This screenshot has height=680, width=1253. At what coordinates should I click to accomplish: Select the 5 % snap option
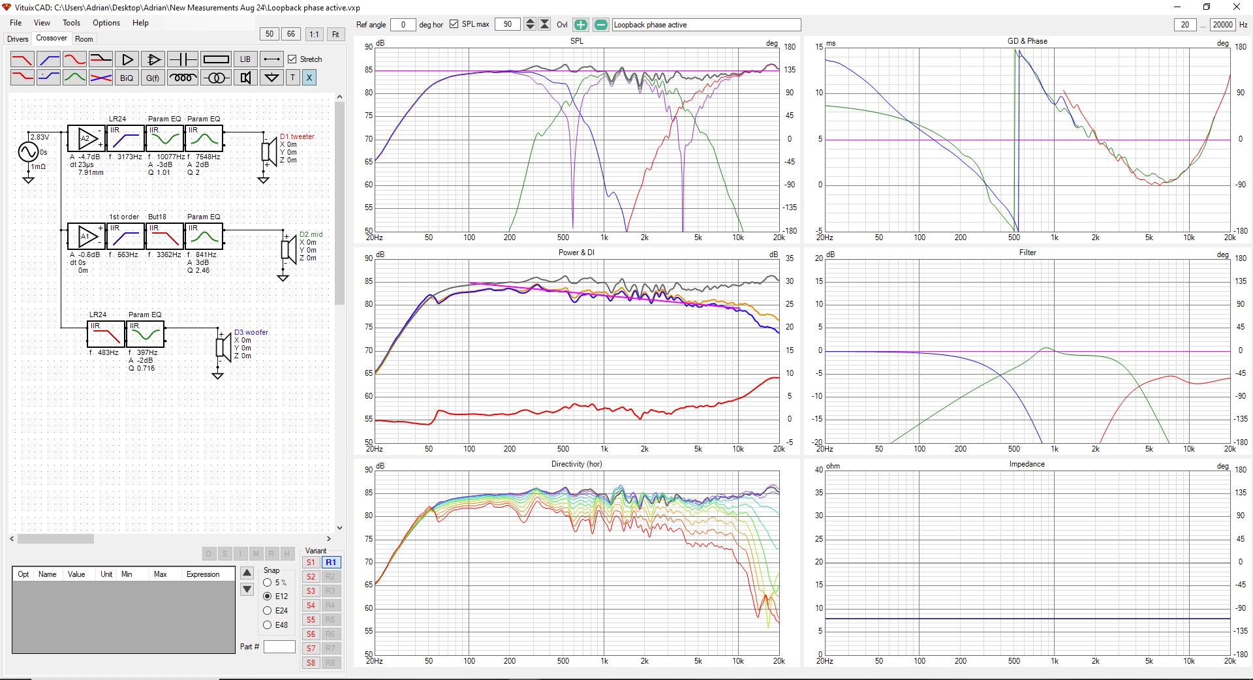click(x=268, y=583)
